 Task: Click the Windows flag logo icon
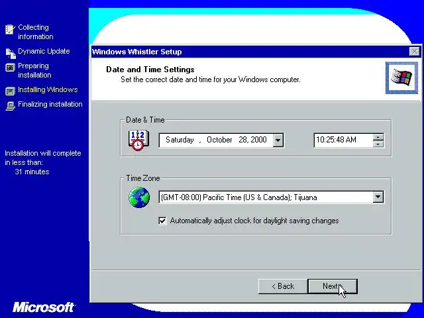pyautogui.click(x=401, y=78)
